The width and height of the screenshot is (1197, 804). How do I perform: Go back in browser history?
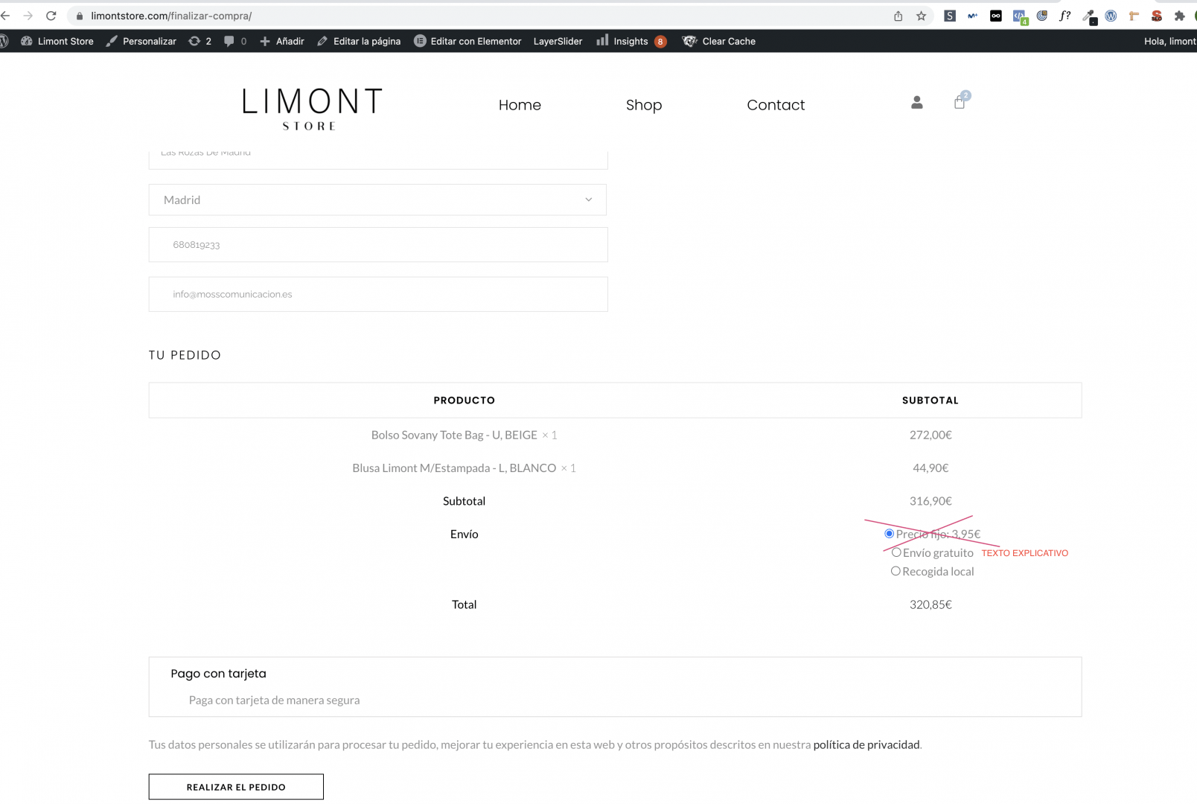(5, 16)
